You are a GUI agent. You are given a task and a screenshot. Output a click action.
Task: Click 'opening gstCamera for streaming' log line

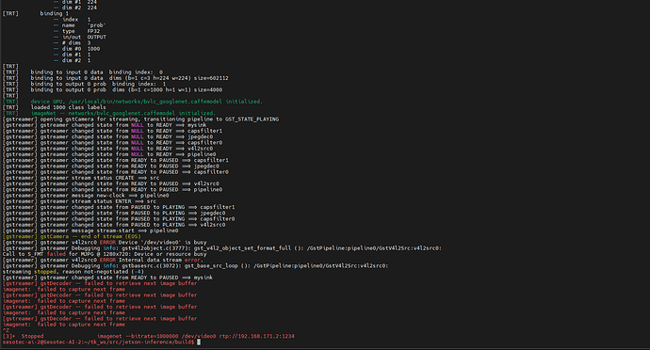pos(140,119)
